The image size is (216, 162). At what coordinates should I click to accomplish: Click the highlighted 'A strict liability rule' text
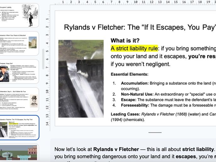pyautogui.click(x=134, y=48)
